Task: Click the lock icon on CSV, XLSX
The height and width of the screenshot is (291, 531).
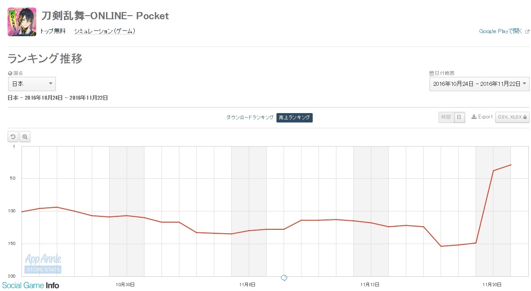Action: pyautogui.click(x=525, y=117)
